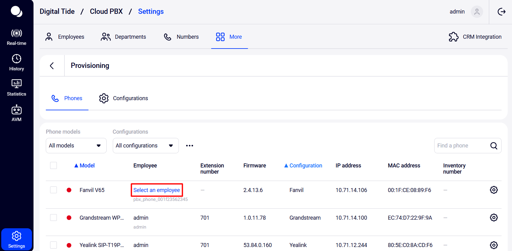Viewport: 512px width, 251px height.
Task: Expand the All models dropdown
Action: pos(76,146)
